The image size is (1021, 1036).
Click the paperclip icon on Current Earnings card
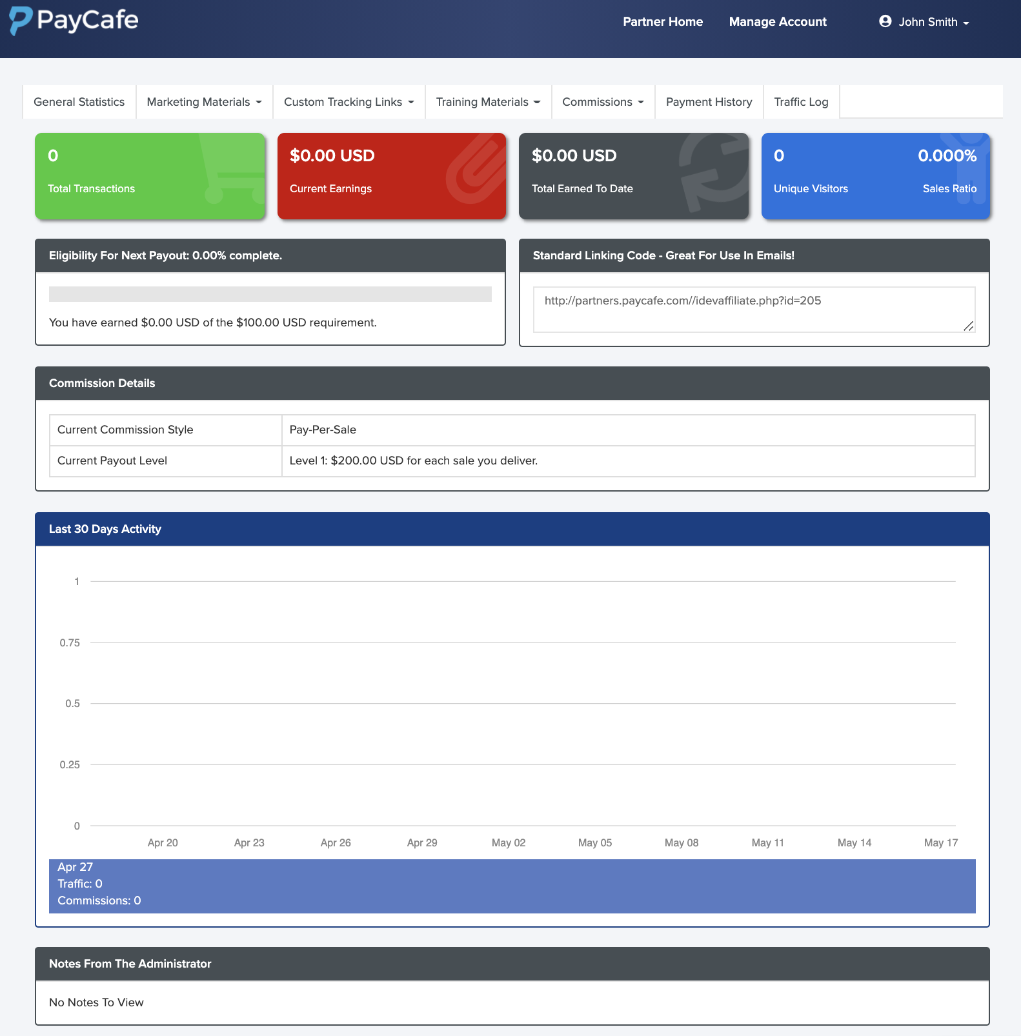(x=476, y=170)
